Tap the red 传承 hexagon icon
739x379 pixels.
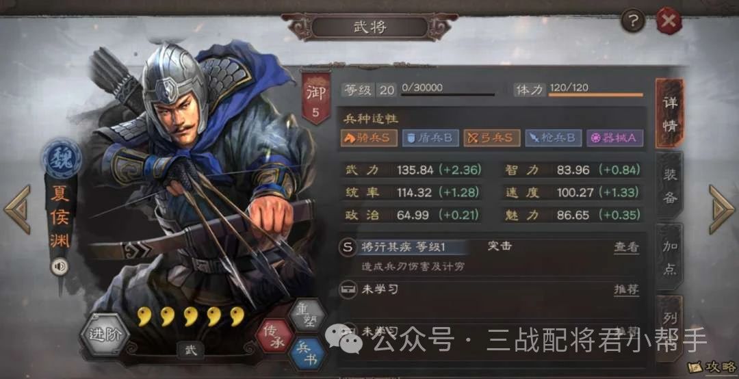[x=273, y=336]
